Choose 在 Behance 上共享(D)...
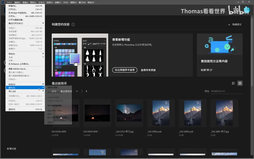 [25, 64]
